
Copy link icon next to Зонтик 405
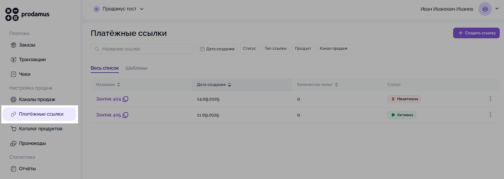click(x=125, y=115)
